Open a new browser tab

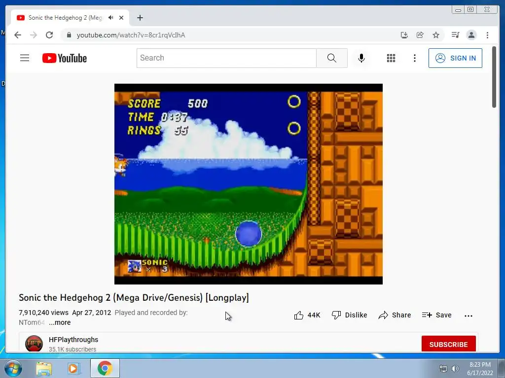pos(140,18)
